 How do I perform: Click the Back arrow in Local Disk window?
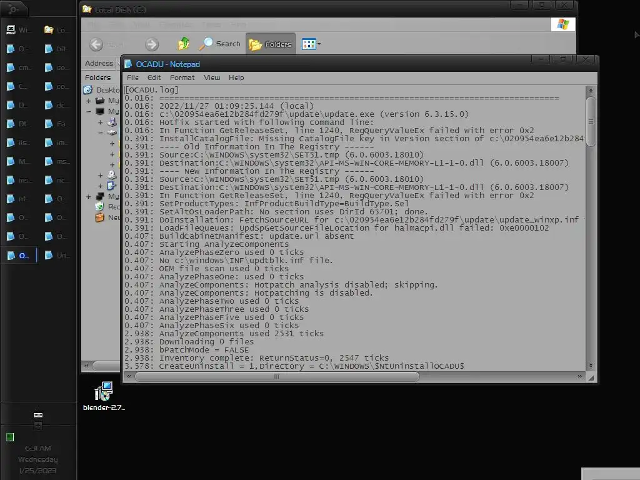point(96,44)
